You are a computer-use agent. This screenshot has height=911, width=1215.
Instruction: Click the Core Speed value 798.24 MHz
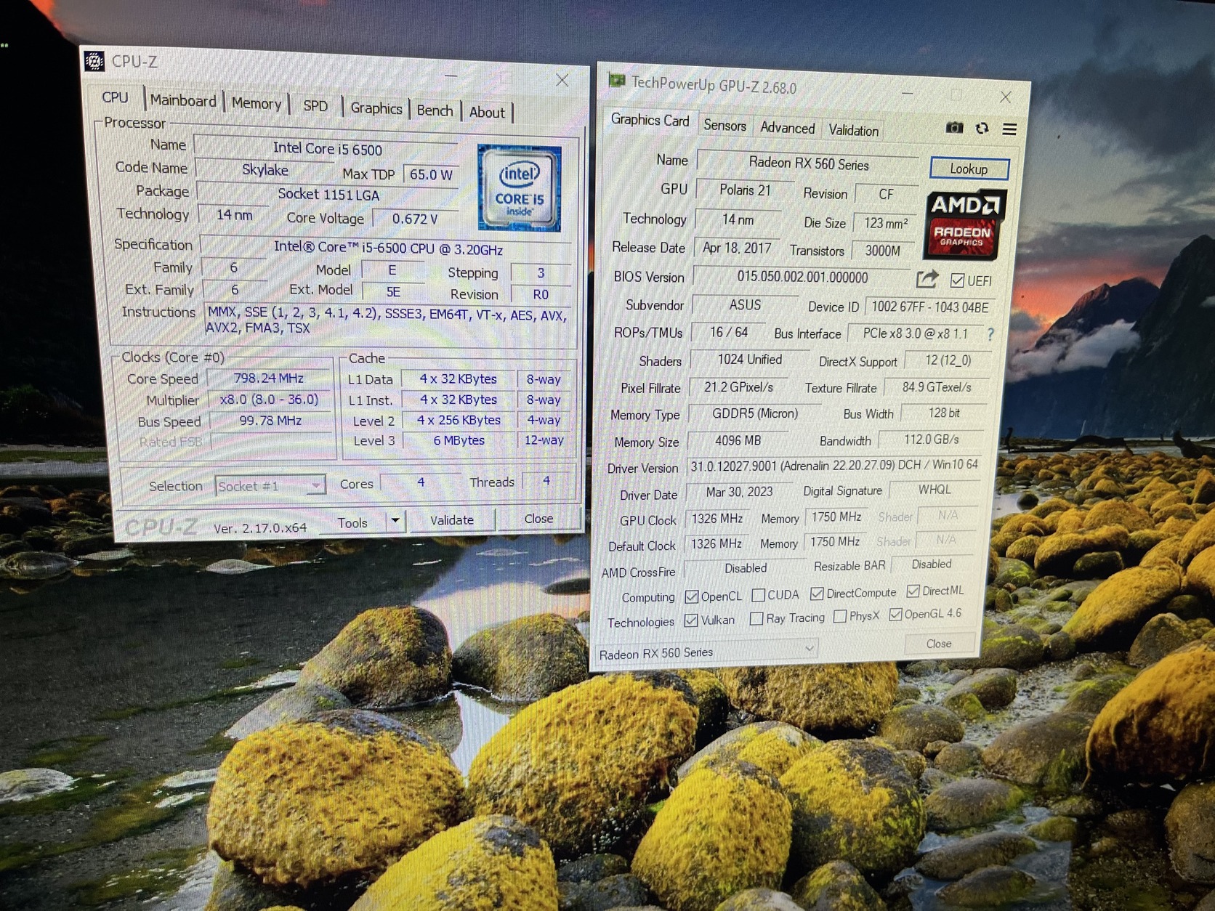coord(269,378)
